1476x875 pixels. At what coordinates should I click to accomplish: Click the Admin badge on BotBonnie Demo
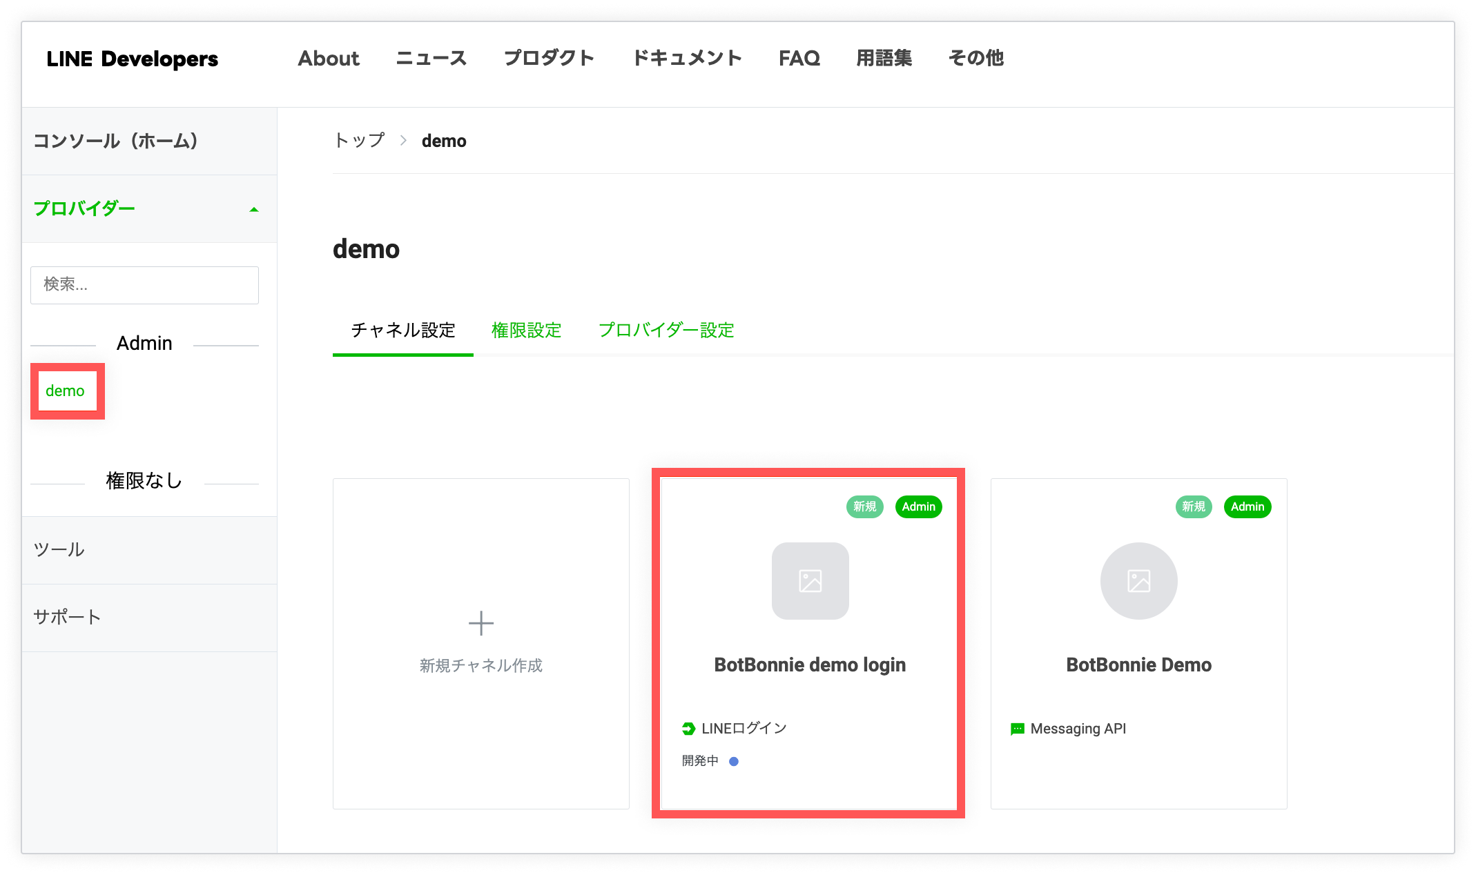click(x=1247, y=507)
